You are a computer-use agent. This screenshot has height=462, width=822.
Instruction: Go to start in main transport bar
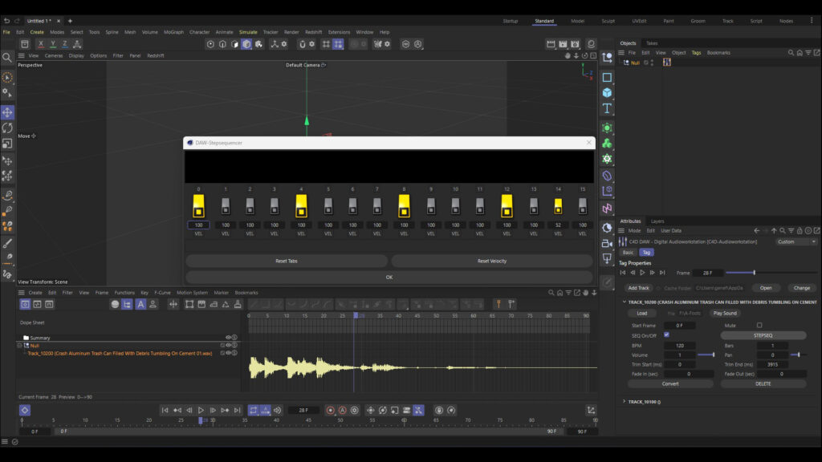tap(165, 411)
